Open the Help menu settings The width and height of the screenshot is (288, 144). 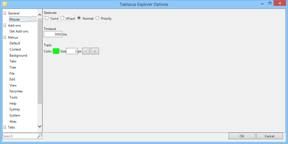click(x=13, y=103)
